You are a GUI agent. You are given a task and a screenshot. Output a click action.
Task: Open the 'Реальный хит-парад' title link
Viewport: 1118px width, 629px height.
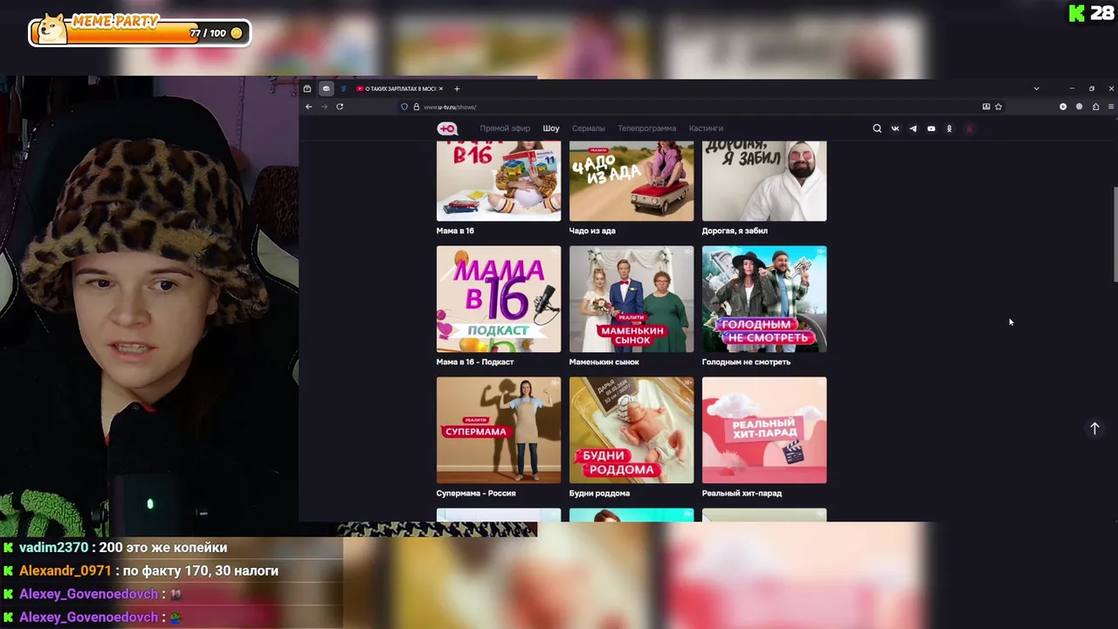(742, 493)
